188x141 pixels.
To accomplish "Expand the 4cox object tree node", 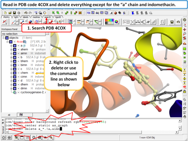I will click(7, 42).
